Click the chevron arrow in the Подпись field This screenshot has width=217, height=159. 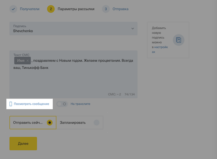coord(132,29)
